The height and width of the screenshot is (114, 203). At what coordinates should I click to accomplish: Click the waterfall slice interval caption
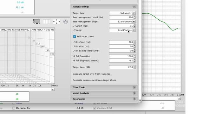click(x=27, y=30)
